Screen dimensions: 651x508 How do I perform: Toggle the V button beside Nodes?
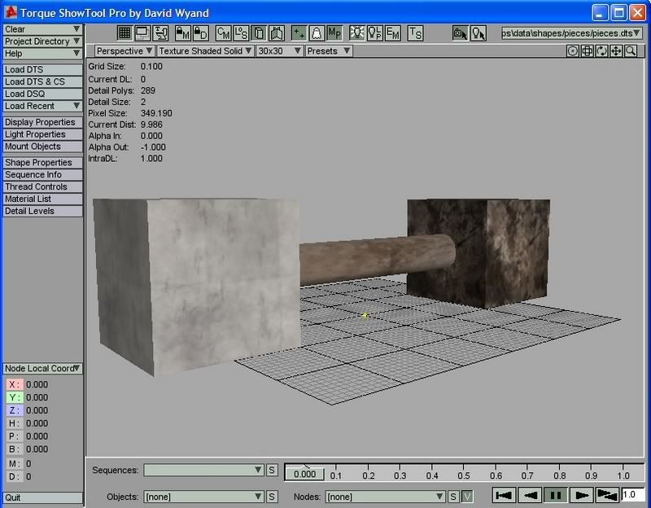click(x=467, y=496)
